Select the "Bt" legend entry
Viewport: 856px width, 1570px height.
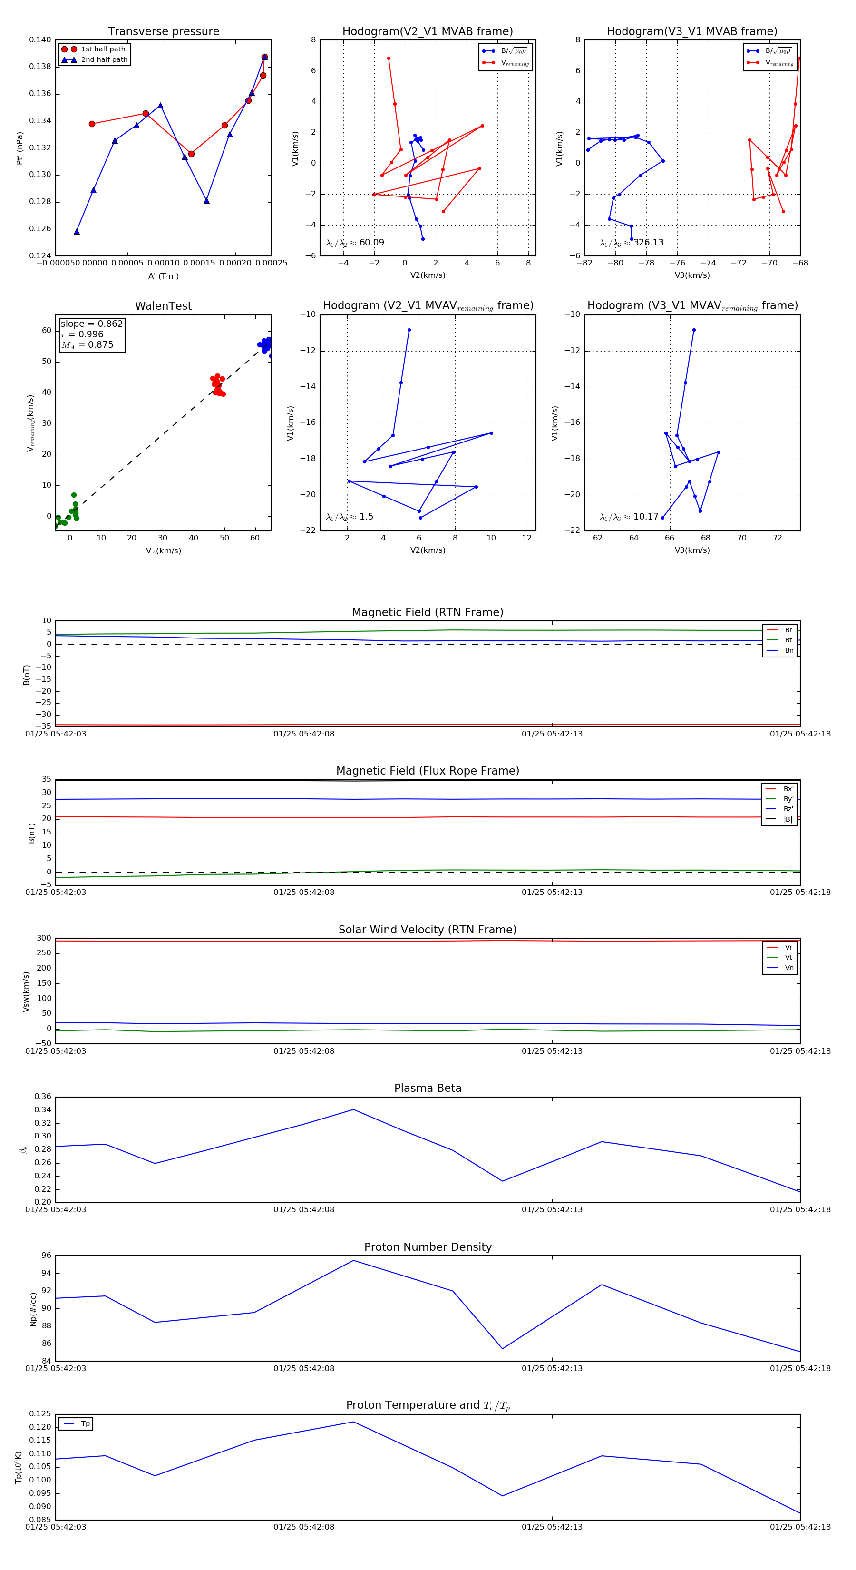click(x=780, y=640)
